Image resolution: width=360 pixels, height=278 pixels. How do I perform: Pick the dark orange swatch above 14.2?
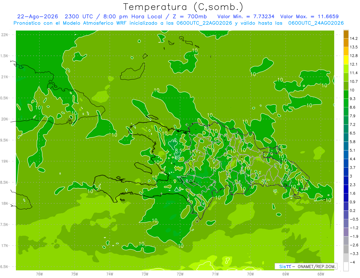pos(346,34)
